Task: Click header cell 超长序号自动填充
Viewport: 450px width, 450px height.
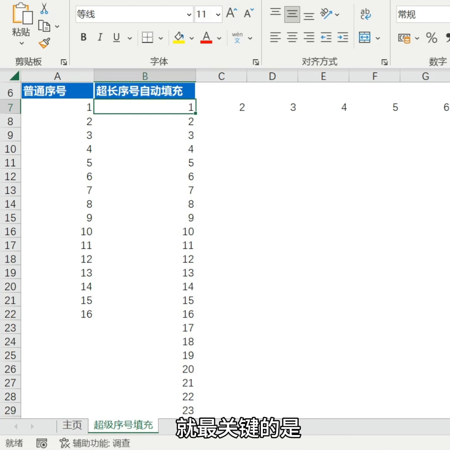Action: (x=145, y=91)
